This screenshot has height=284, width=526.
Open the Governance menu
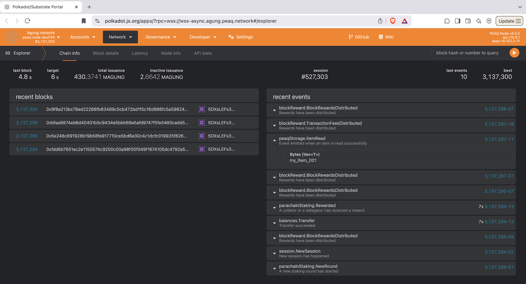click(161, 37)
